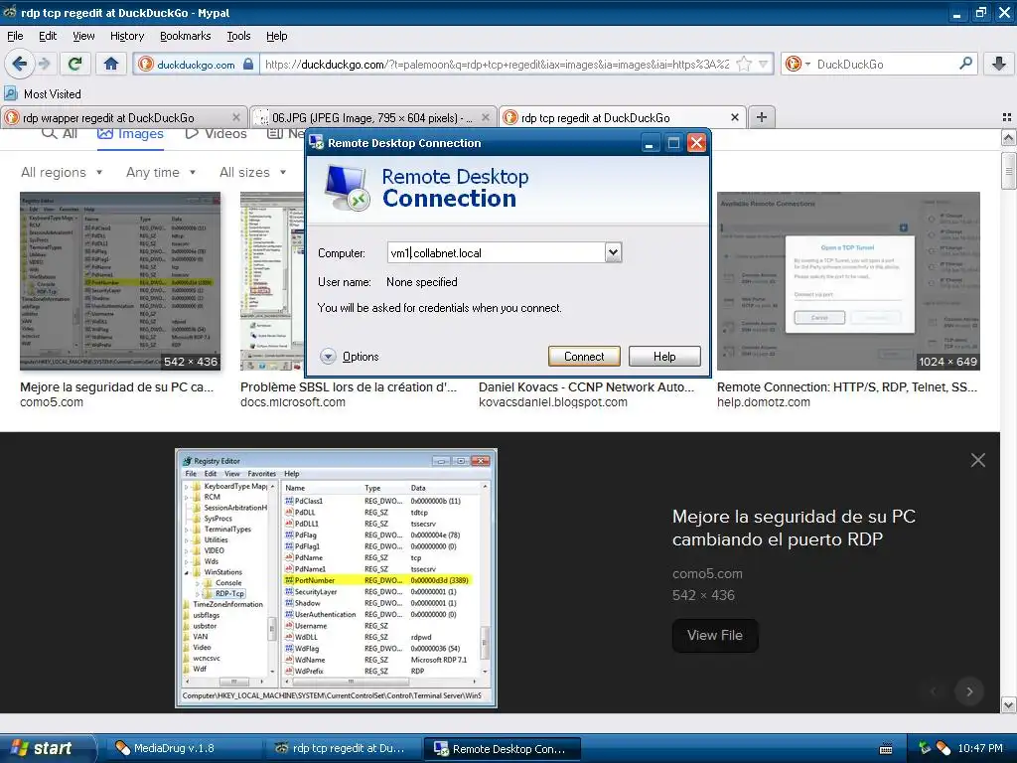Click the network tray icon
This screenshot has width=1017, height=763.
click(925, 748)
